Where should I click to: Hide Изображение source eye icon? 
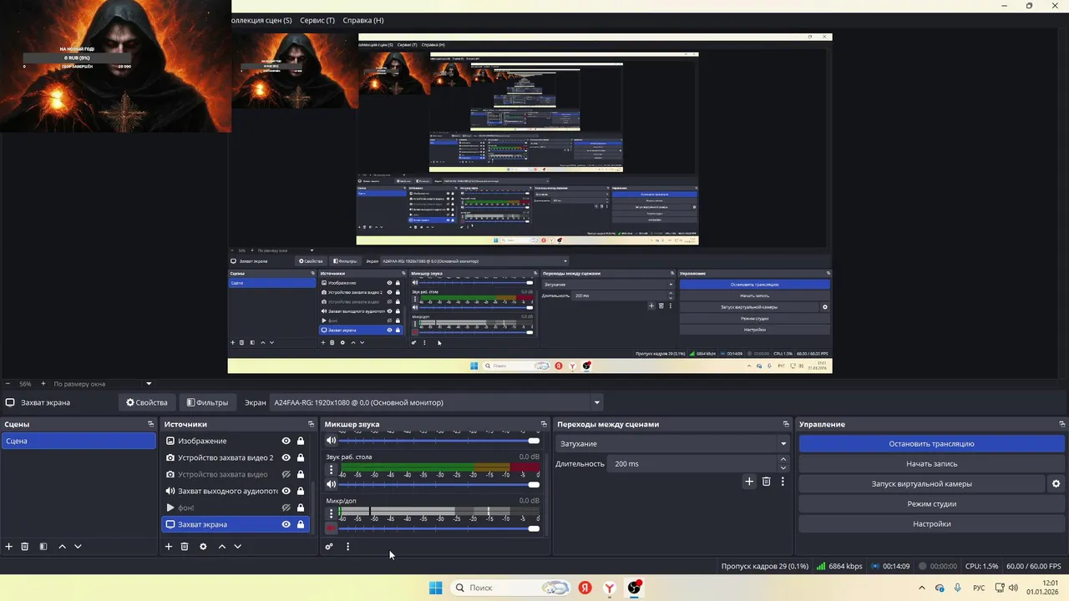pyautogui.click(x=286, y=441)
